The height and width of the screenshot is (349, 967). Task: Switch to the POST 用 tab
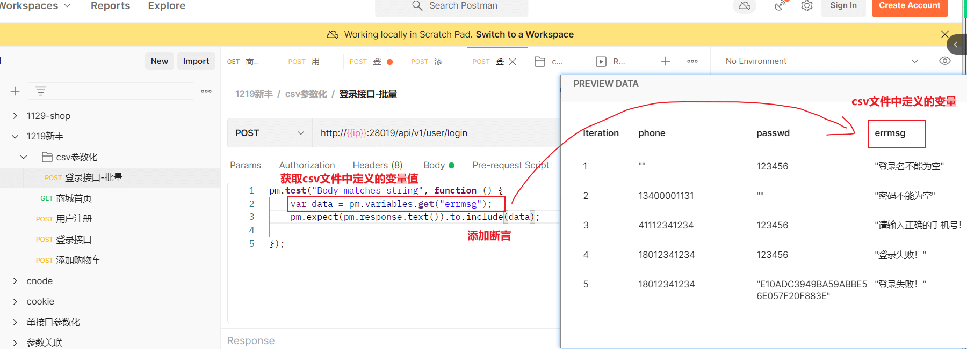pyautogui.click(x=304, y=62)
